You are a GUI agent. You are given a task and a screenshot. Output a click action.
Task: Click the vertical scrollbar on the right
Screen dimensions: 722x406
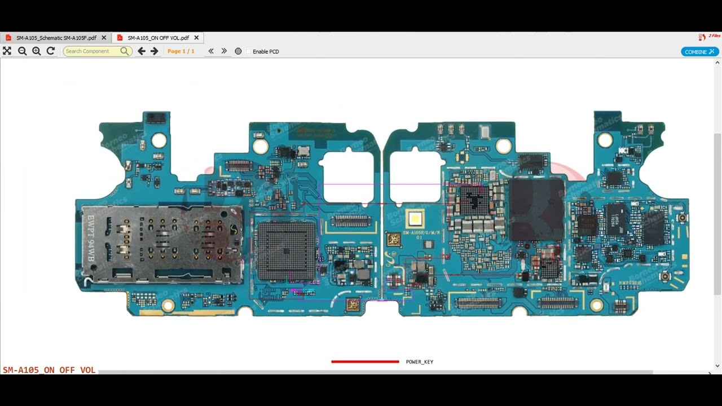(x=717, y=214)
